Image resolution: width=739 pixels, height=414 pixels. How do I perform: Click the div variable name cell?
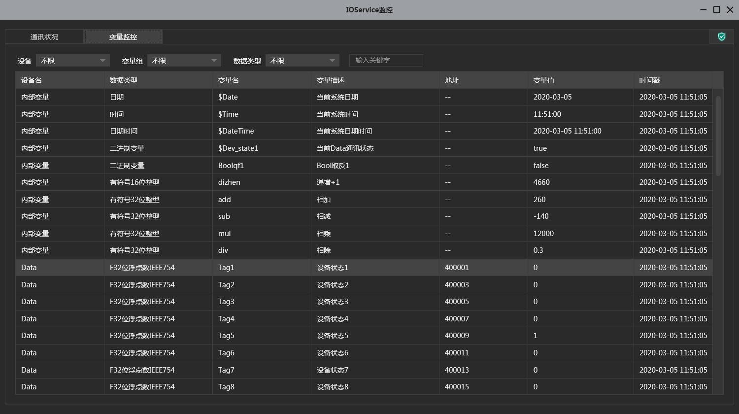tap(262, 250)
